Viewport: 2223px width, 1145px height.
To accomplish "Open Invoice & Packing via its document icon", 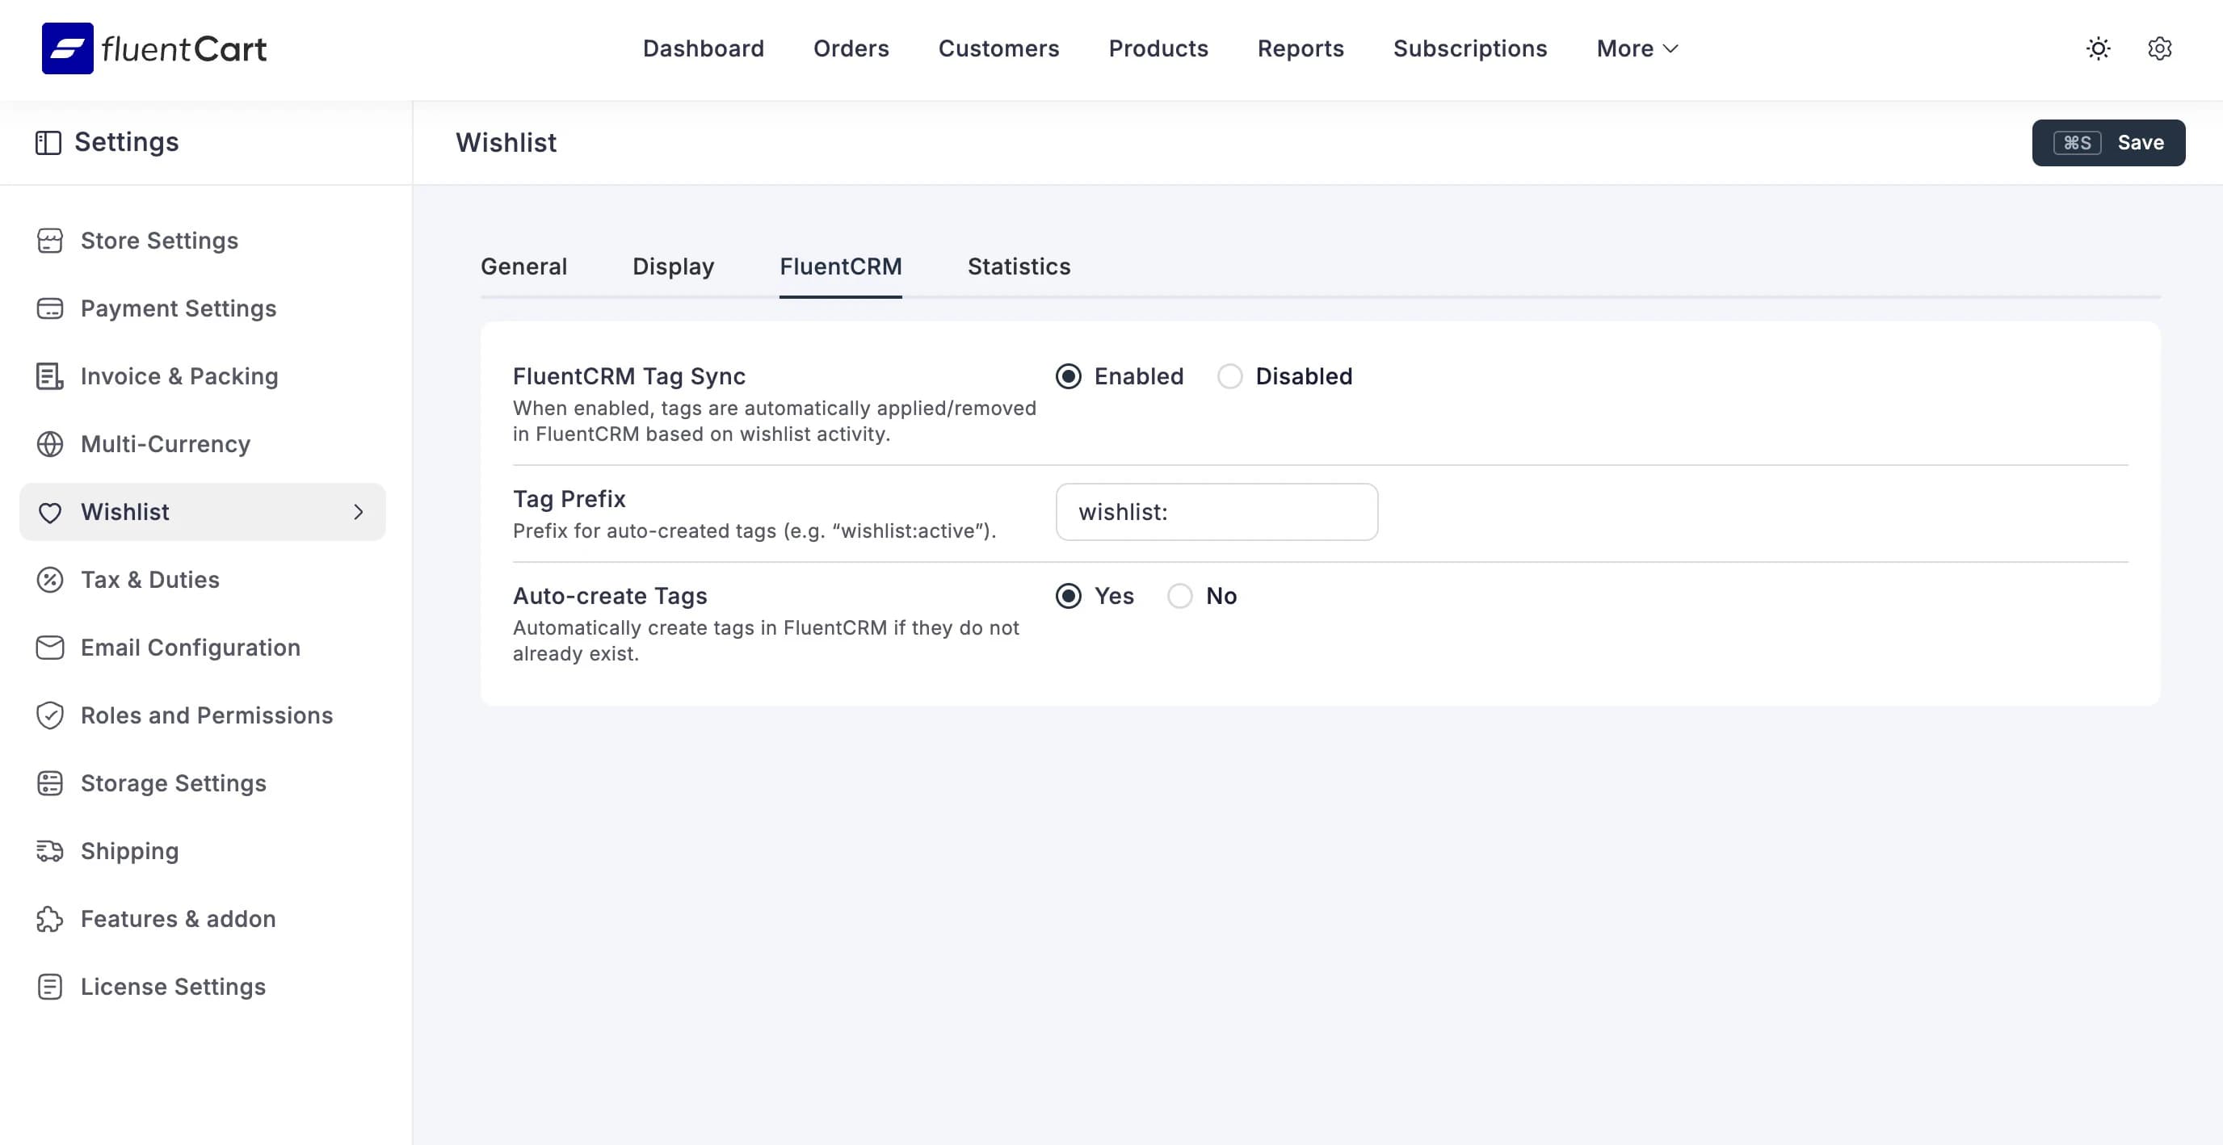I will point(50,376).
